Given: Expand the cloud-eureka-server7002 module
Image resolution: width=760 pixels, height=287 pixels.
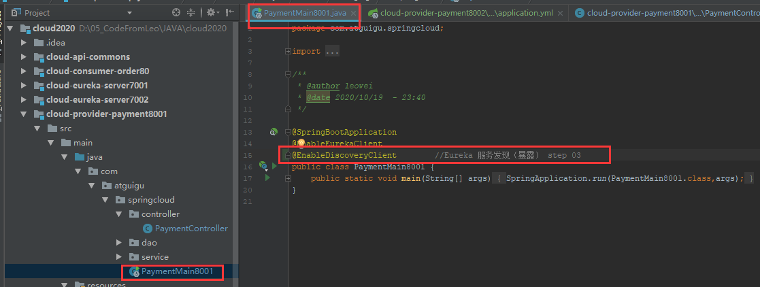Looking at the screenshot, I should pos(24,100).
